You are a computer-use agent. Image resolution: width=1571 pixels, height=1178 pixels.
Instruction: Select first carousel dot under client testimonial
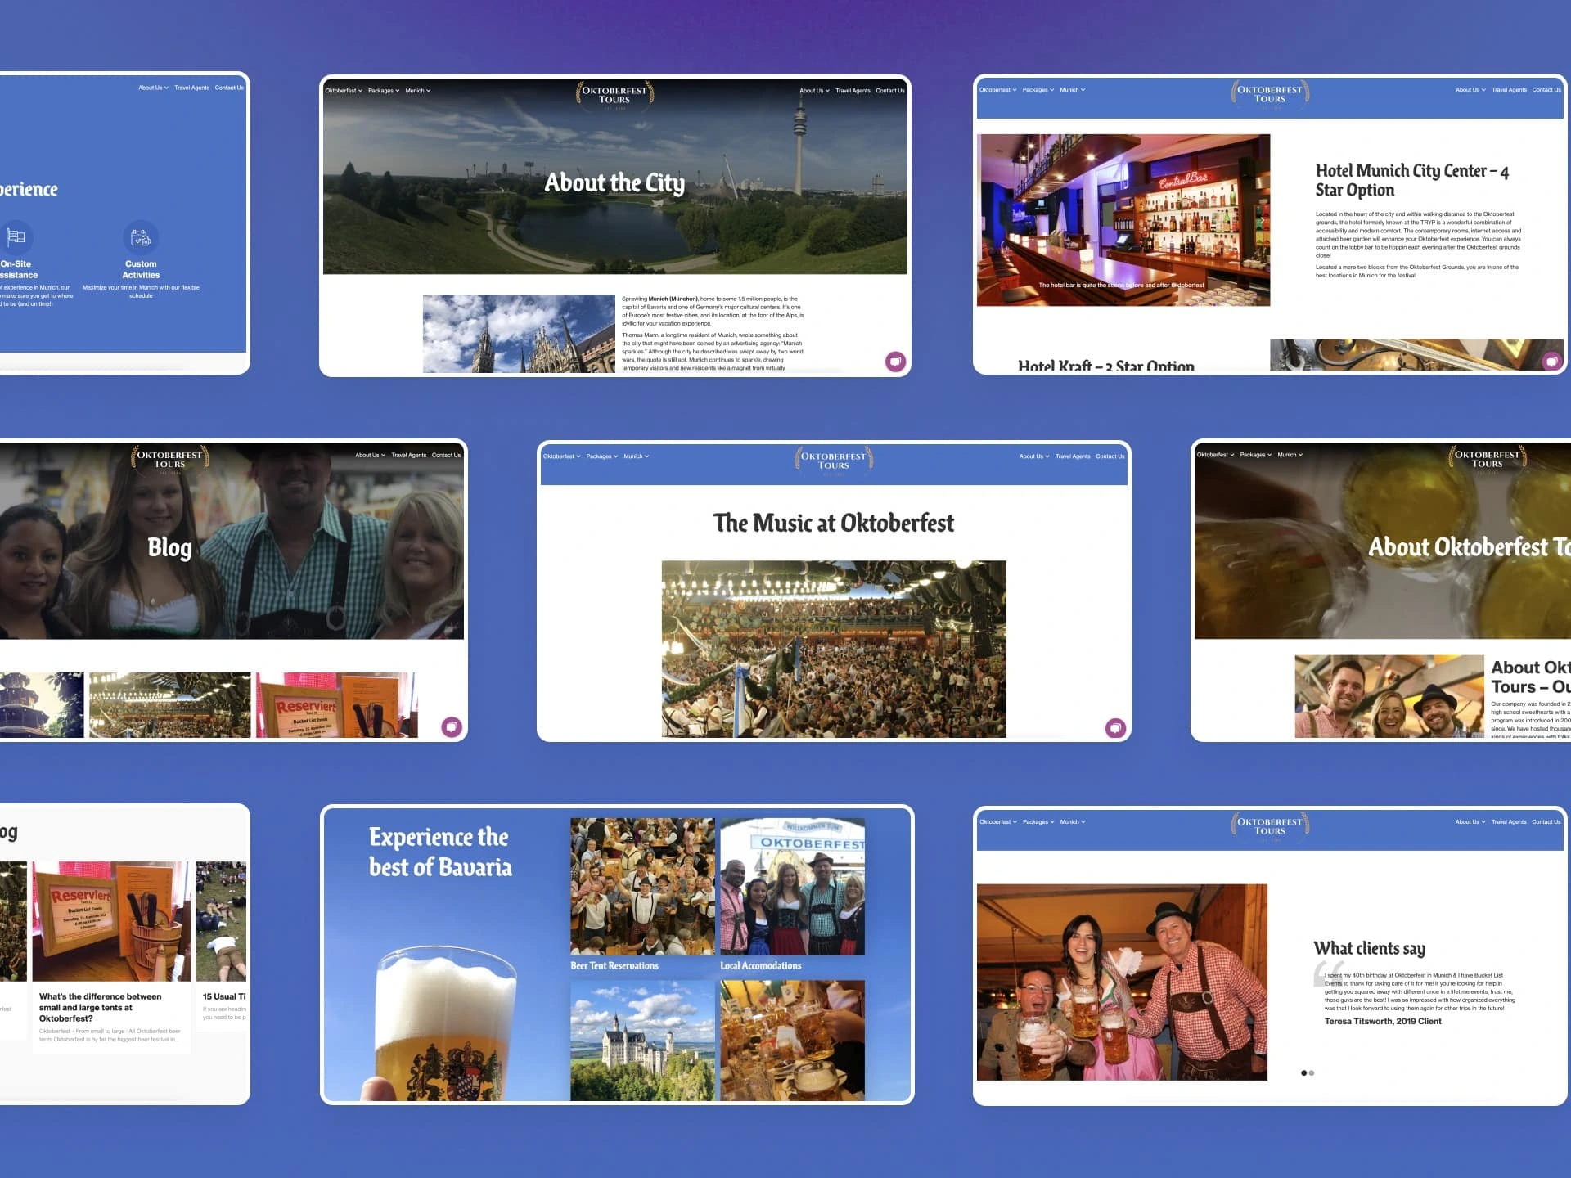click(x=1303, y=1072)
